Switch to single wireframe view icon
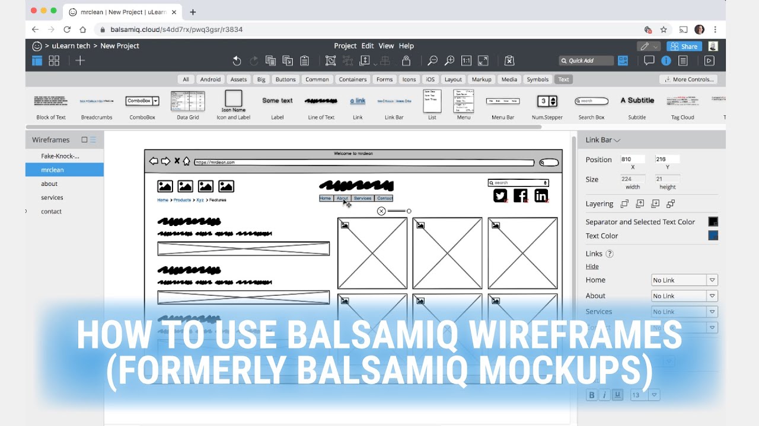The width and height of the screenshot is (759, 426). (x=37, y=60)
